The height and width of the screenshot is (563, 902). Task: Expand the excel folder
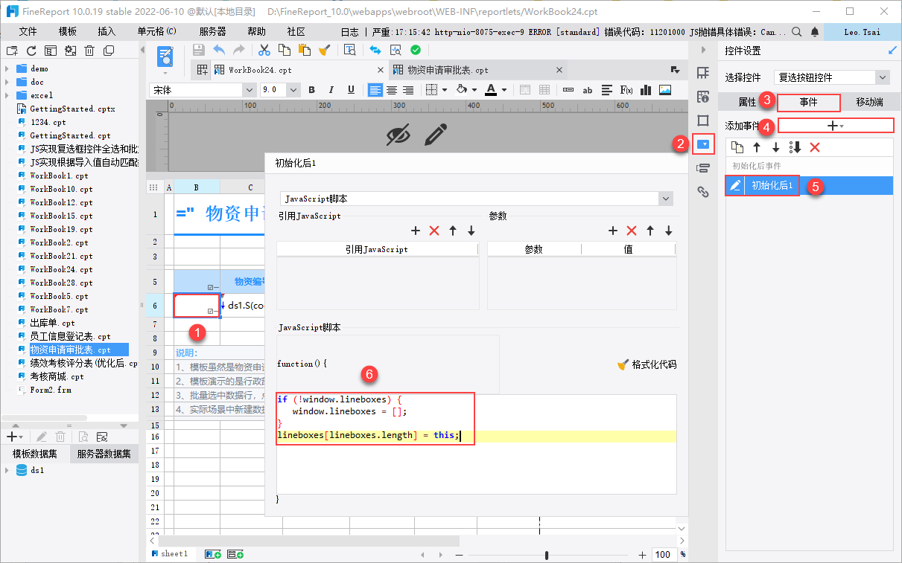(7, 95)
